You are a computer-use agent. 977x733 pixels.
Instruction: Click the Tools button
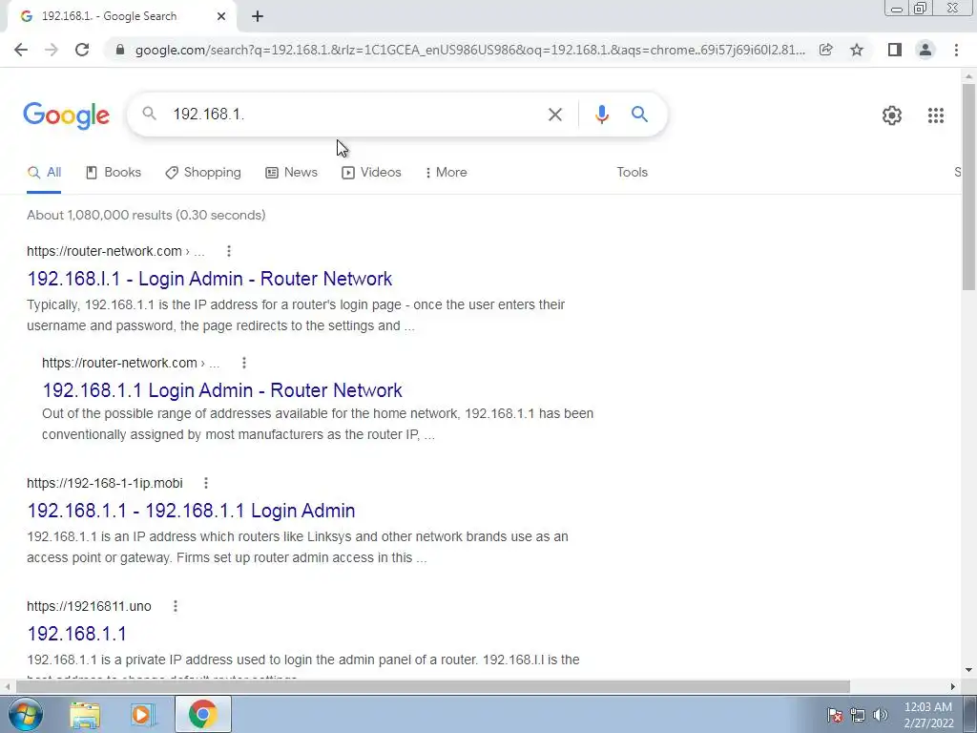click(x=632, y=173)
